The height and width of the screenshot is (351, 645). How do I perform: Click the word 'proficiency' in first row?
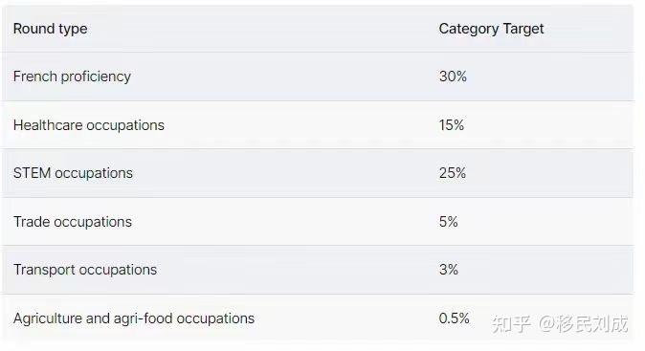tap(96, 77)
